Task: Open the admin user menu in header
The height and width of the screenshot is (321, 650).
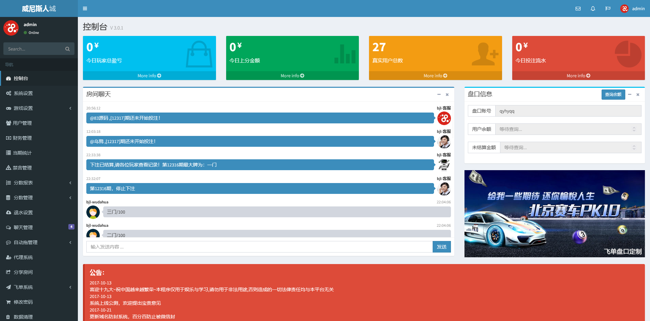Action: tap(632, 8)
